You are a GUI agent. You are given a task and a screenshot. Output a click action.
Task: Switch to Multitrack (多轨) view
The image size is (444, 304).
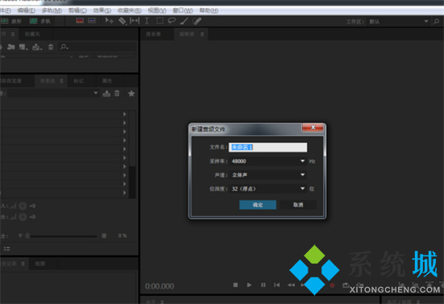pos(40,21)
